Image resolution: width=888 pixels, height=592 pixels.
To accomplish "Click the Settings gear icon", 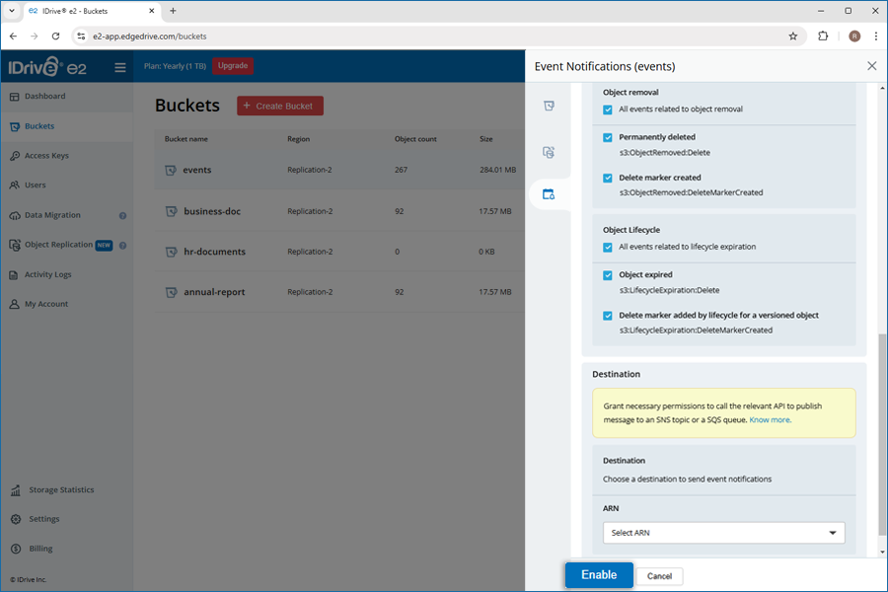I will 16,519.
